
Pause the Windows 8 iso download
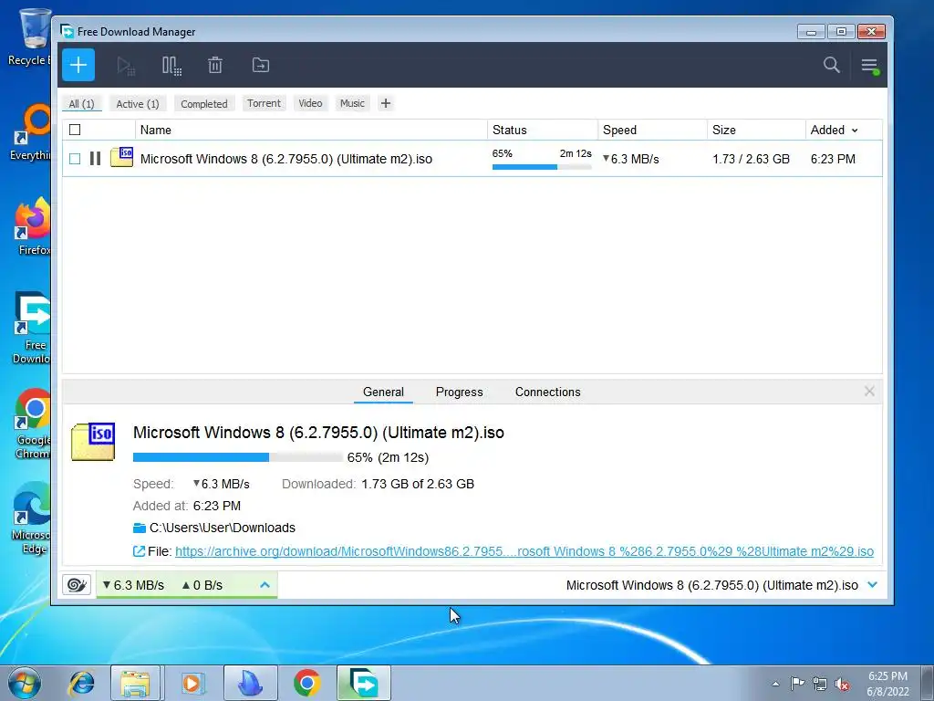click(95, 159)
